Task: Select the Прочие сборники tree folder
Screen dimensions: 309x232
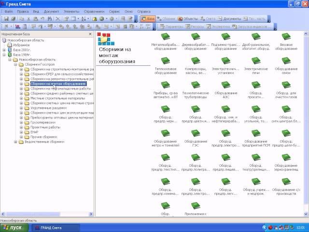Action: (x=44, y=137)
